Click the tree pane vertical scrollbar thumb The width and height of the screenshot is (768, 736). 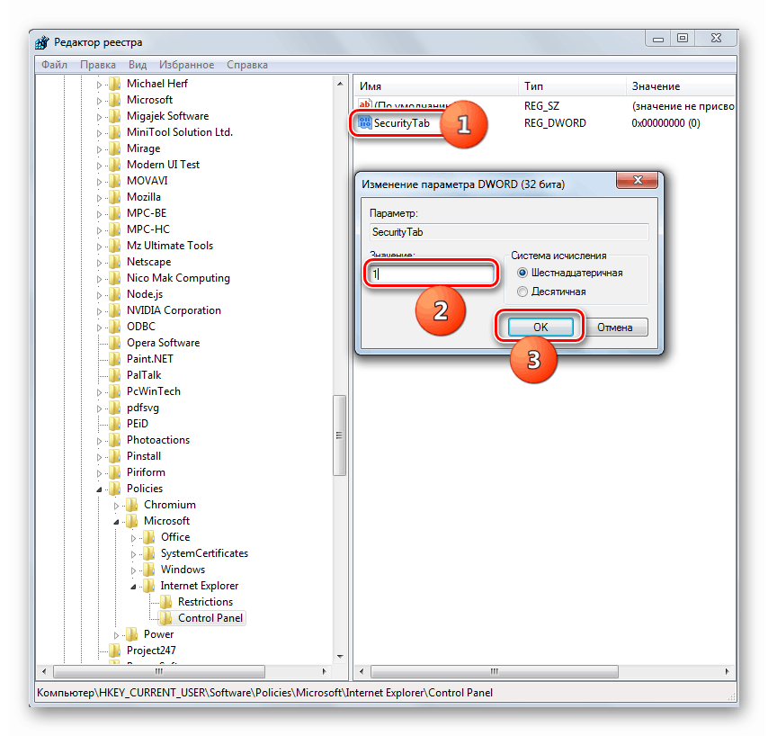[339, 435]
